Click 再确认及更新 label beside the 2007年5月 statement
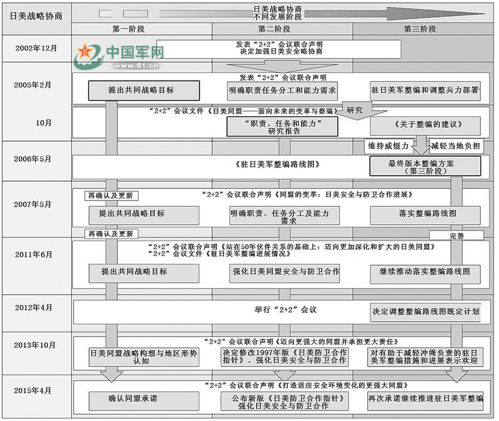Image resolution: width=499 pixels, height=421 pixels. tap(112, 196)
